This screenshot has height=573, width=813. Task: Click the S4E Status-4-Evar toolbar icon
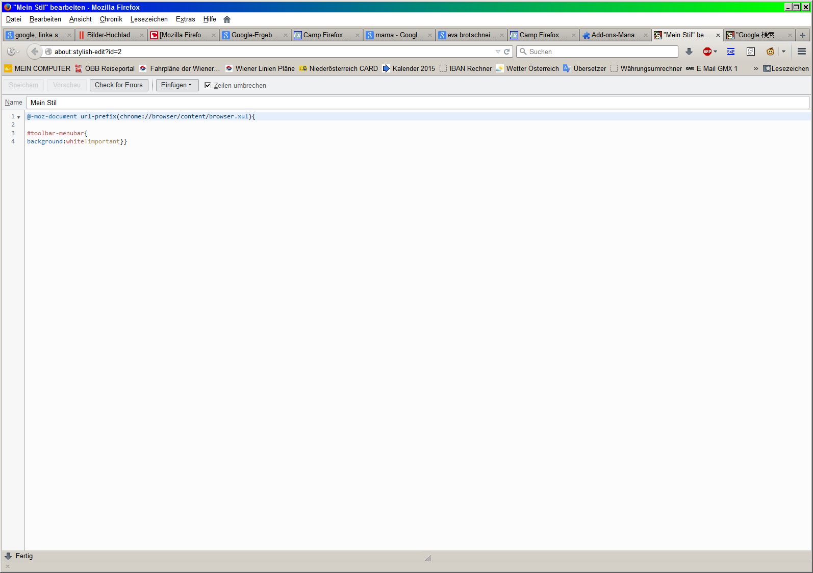coord(731,52)
